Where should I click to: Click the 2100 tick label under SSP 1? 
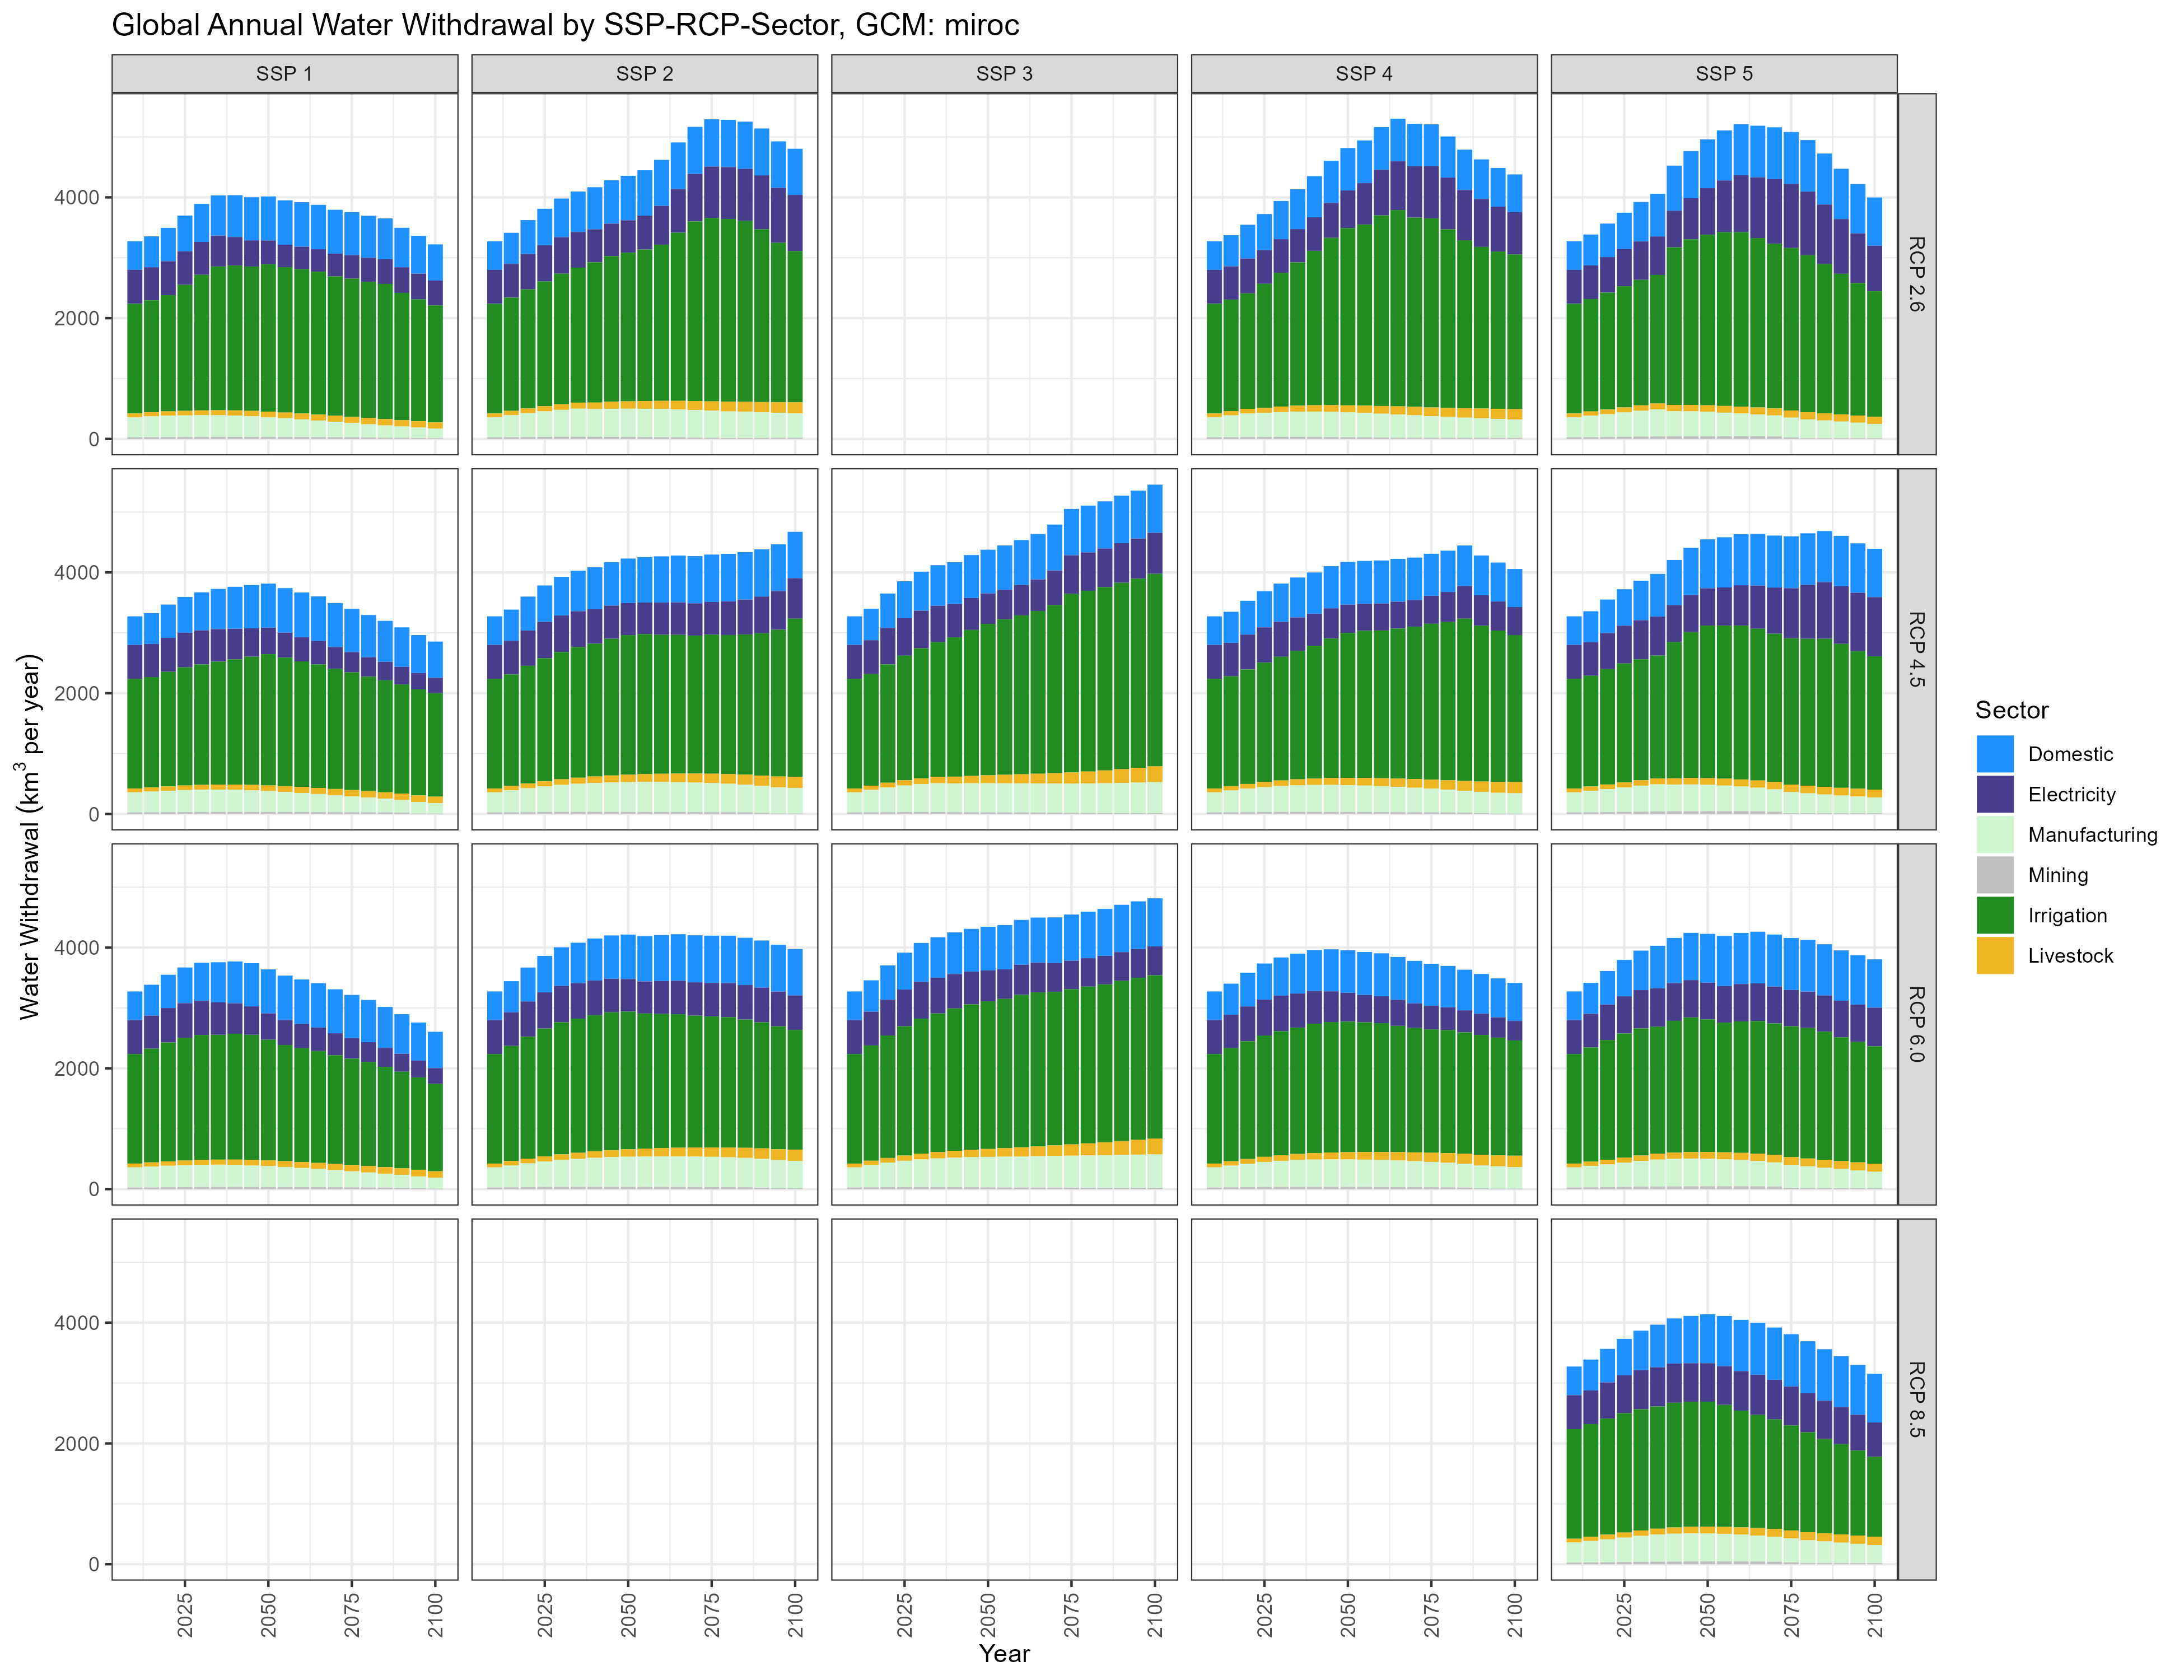tap(436, 1615)
